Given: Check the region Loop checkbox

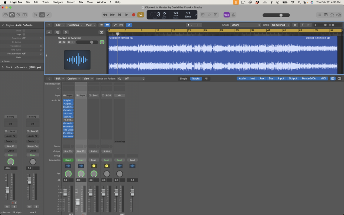Looking at the screenshot, I should click(x=24, y=35).
